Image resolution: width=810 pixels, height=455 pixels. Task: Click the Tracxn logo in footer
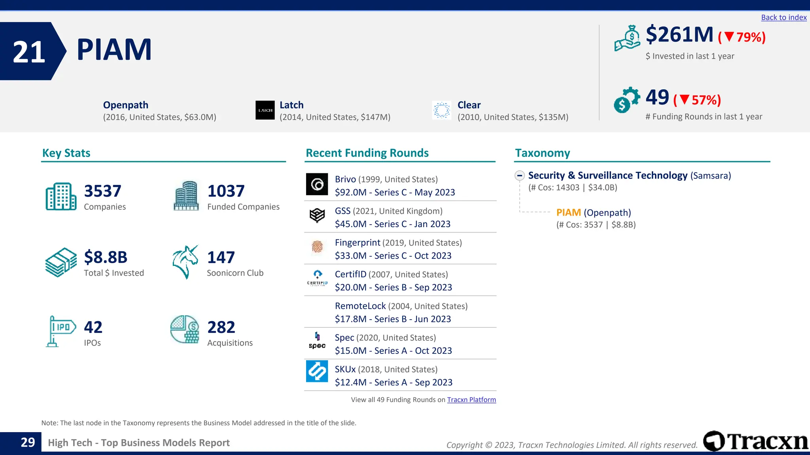[x=755, y=441]
